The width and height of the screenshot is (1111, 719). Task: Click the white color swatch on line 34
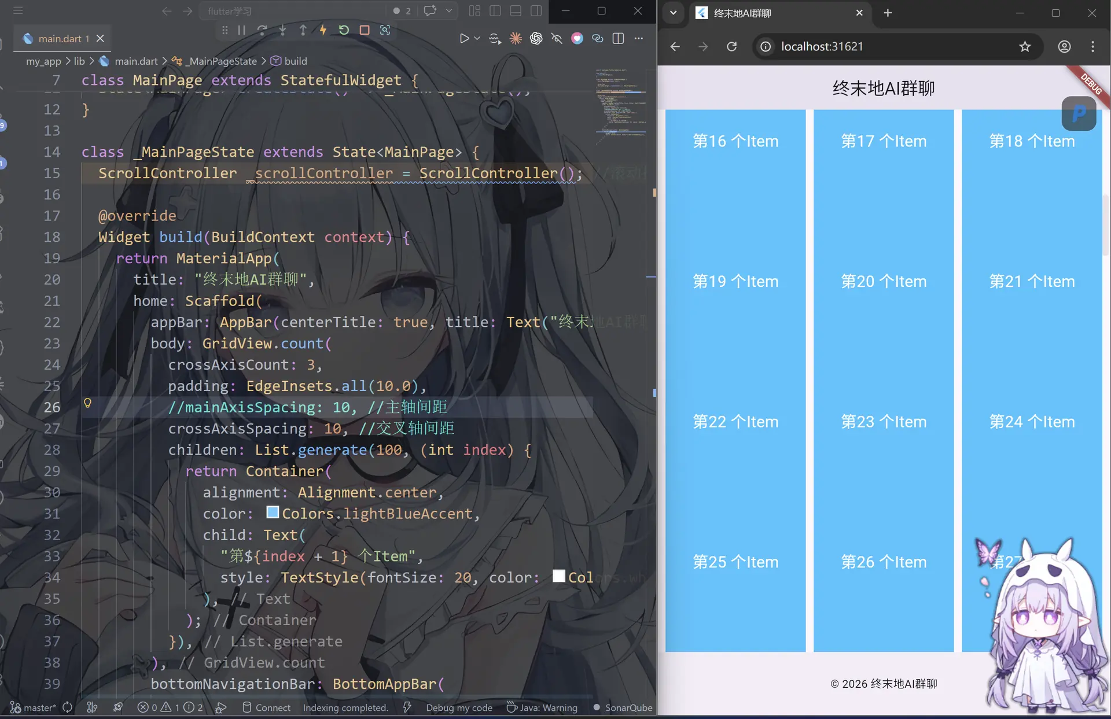558,576
